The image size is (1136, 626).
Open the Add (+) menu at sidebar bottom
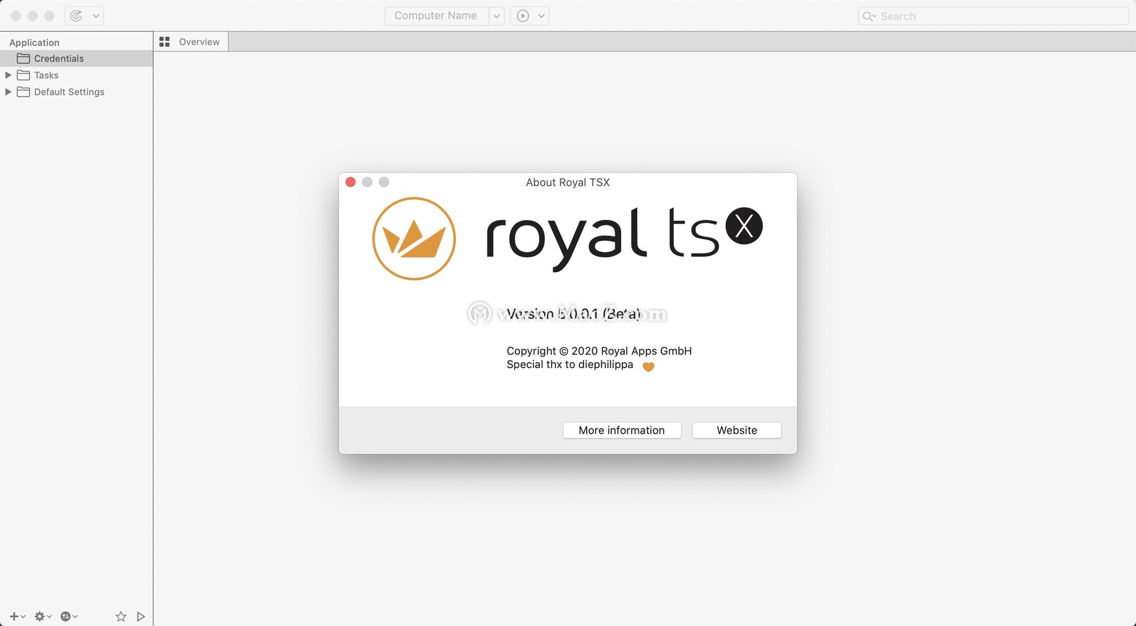pos(17,617)
